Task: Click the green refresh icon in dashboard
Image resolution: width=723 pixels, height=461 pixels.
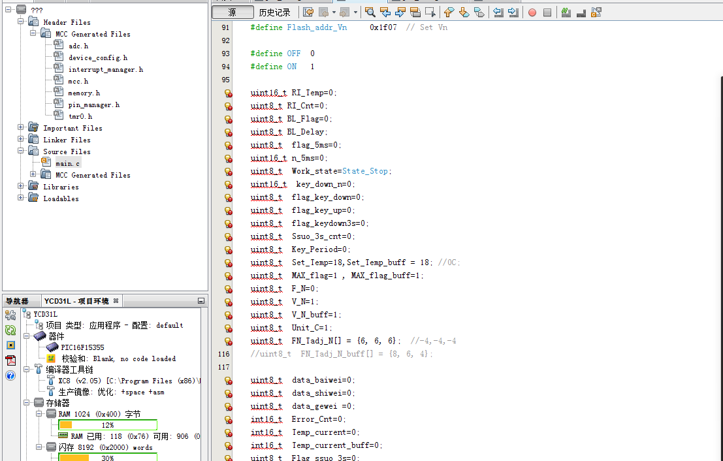Action: point(10,330)
